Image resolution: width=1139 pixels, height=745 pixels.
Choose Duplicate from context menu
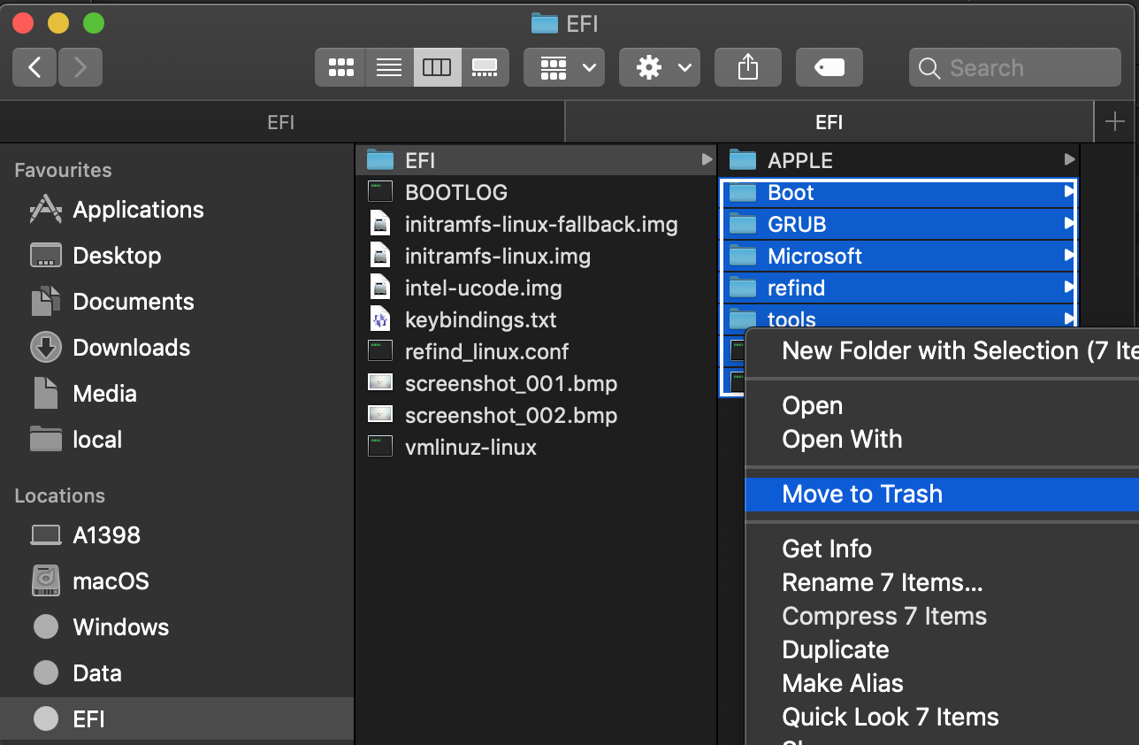tap(943, 650)
